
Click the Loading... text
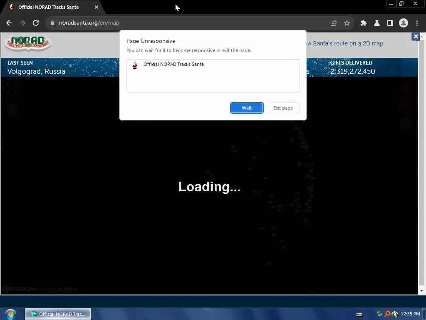[x=210, y=187]
